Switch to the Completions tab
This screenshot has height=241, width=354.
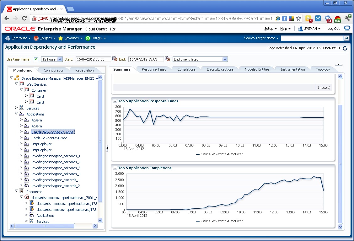click(186, 69)
